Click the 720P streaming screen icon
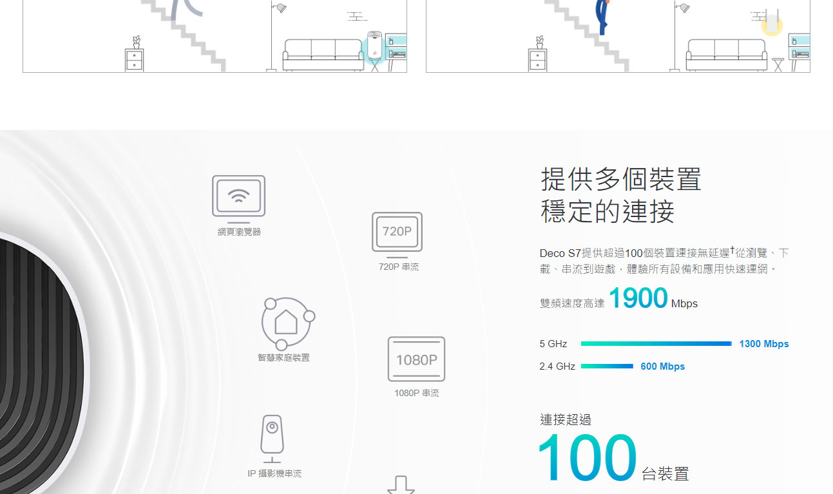This screenshot has height=494, width=833. pos(397,234)
